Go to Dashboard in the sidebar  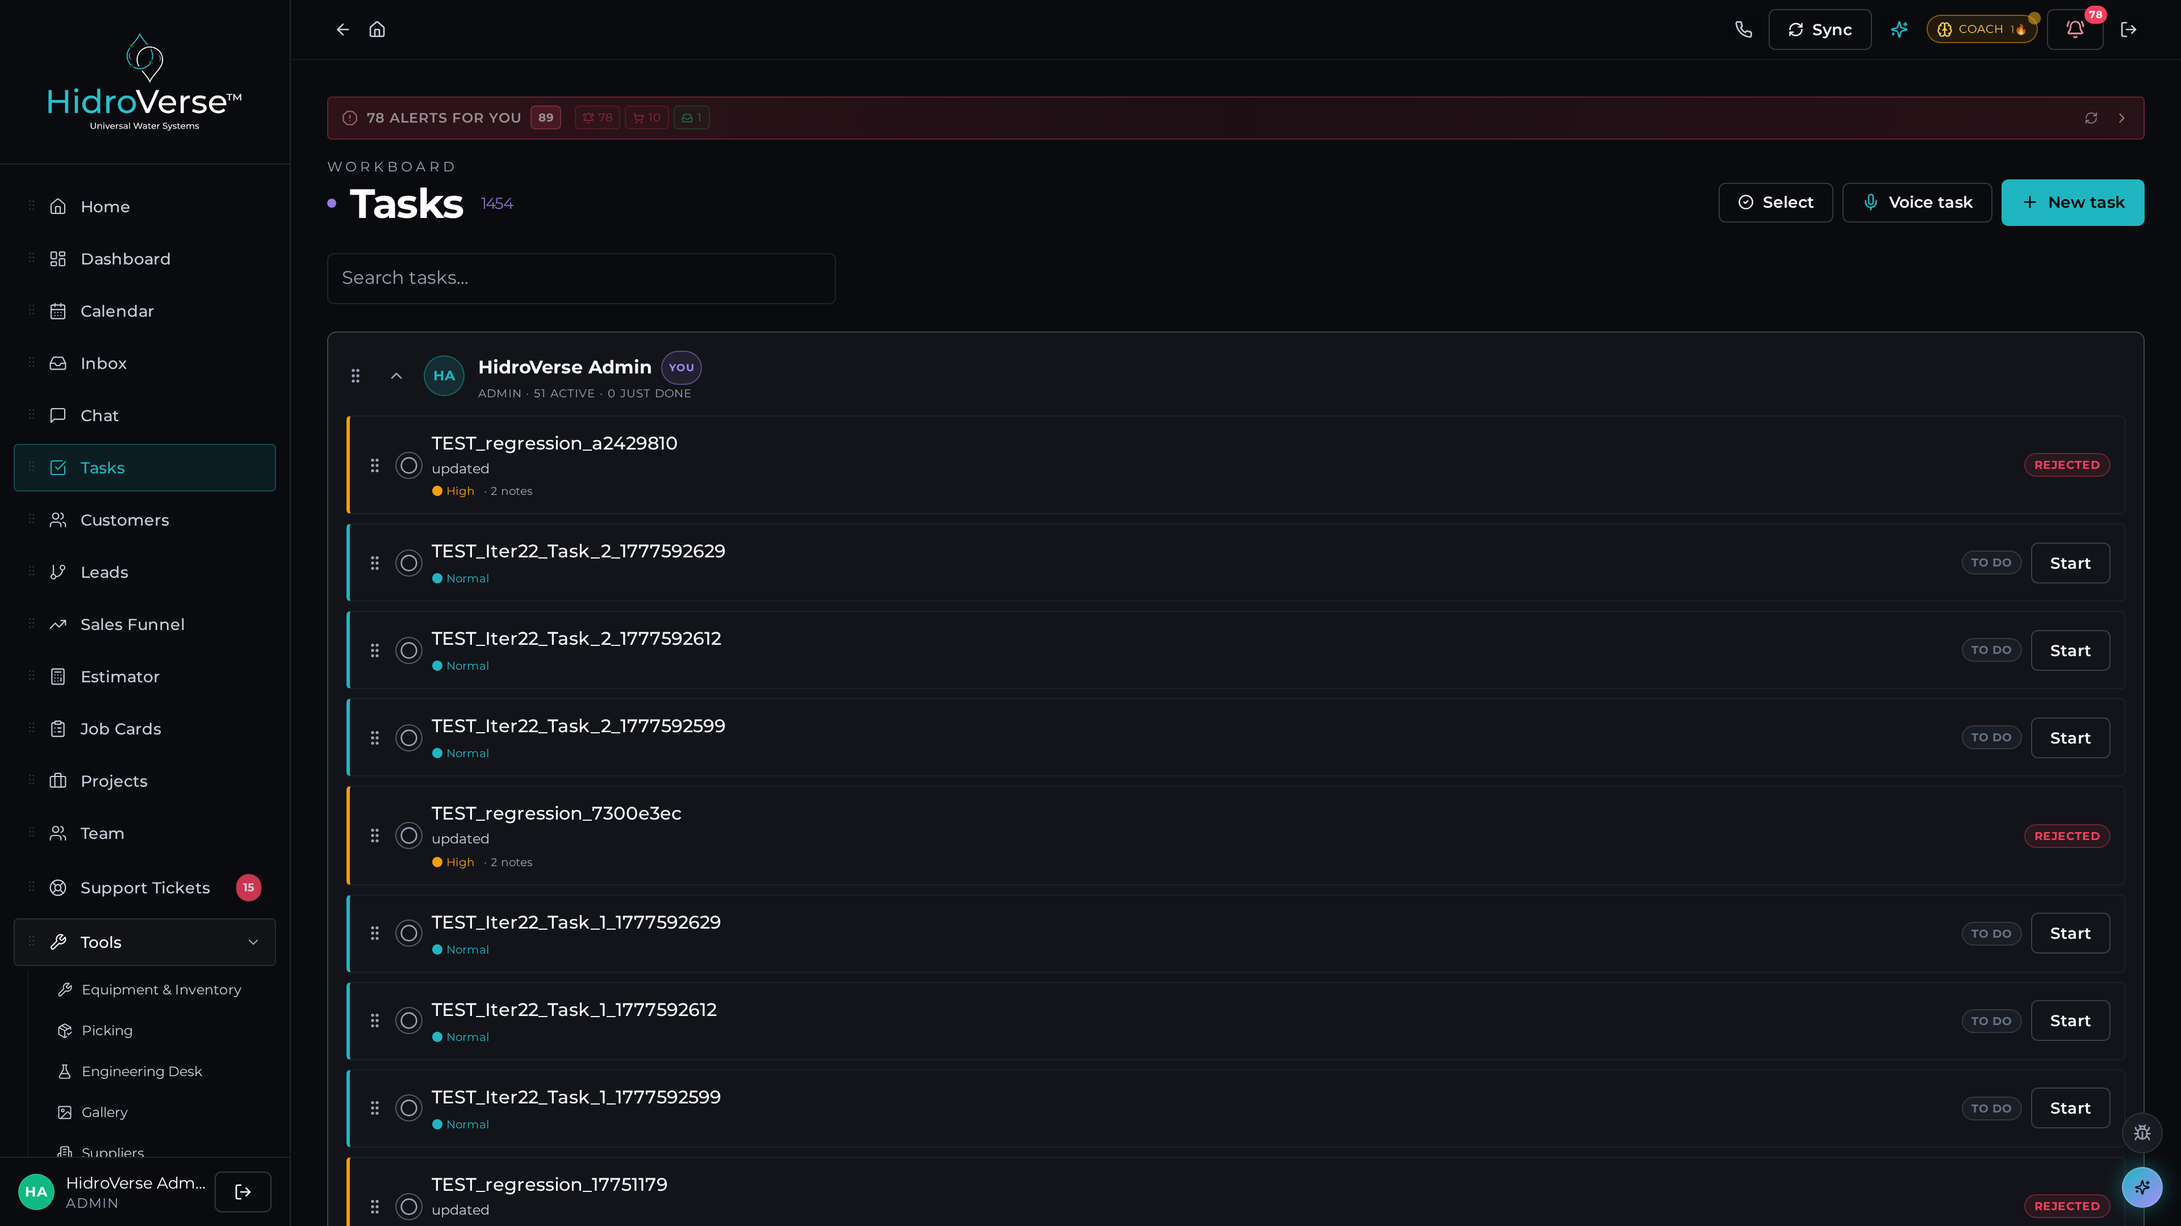(145, 259)
